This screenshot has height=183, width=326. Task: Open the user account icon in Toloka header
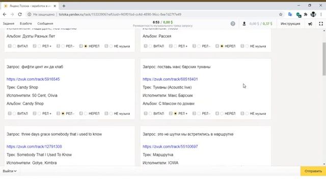tap(244, 24)
